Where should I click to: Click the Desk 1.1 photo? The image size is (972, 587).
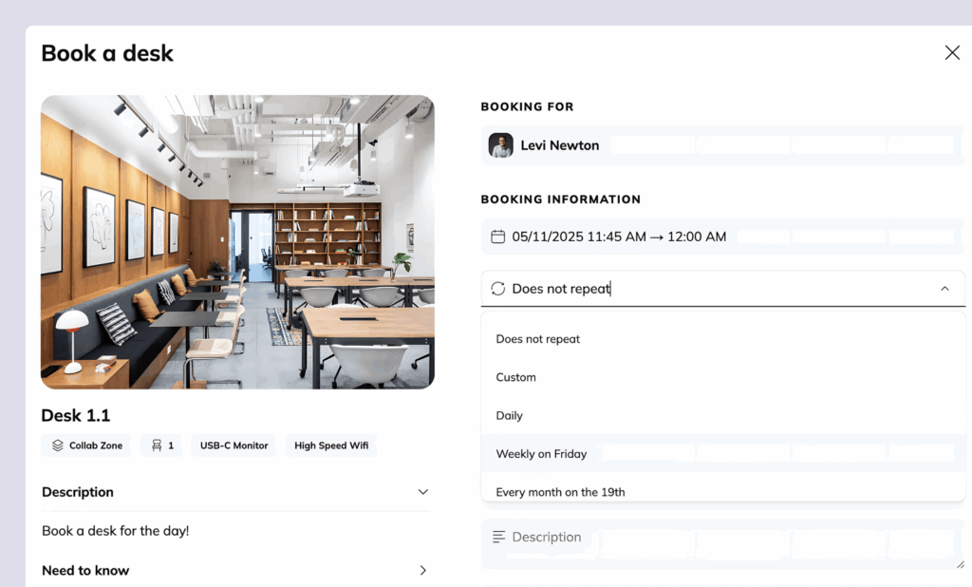point(237,240)
